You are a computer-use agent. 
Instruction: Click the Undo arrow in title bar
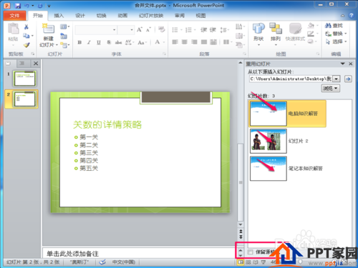[27, 6]
